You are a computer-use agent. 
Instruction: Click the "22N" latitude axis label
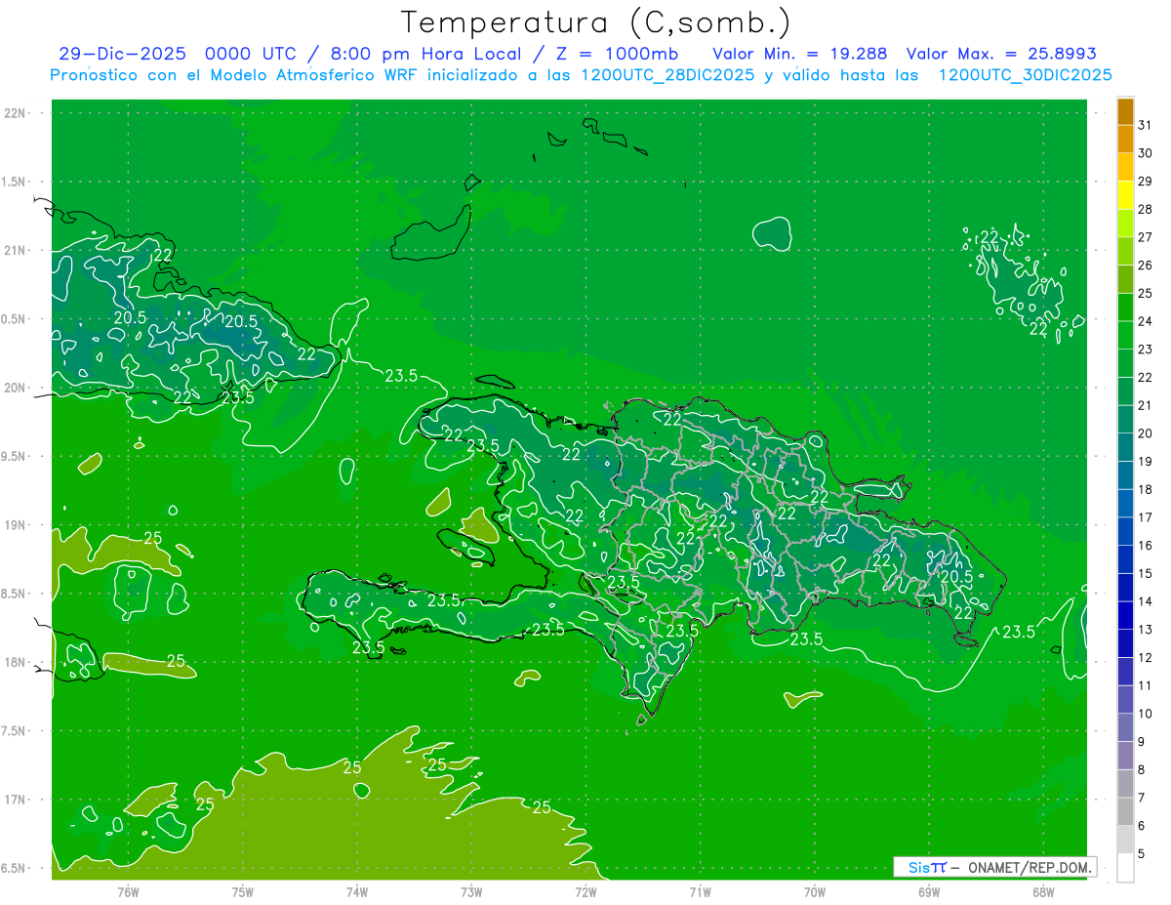pyautogui.click(x=16, y=113)
